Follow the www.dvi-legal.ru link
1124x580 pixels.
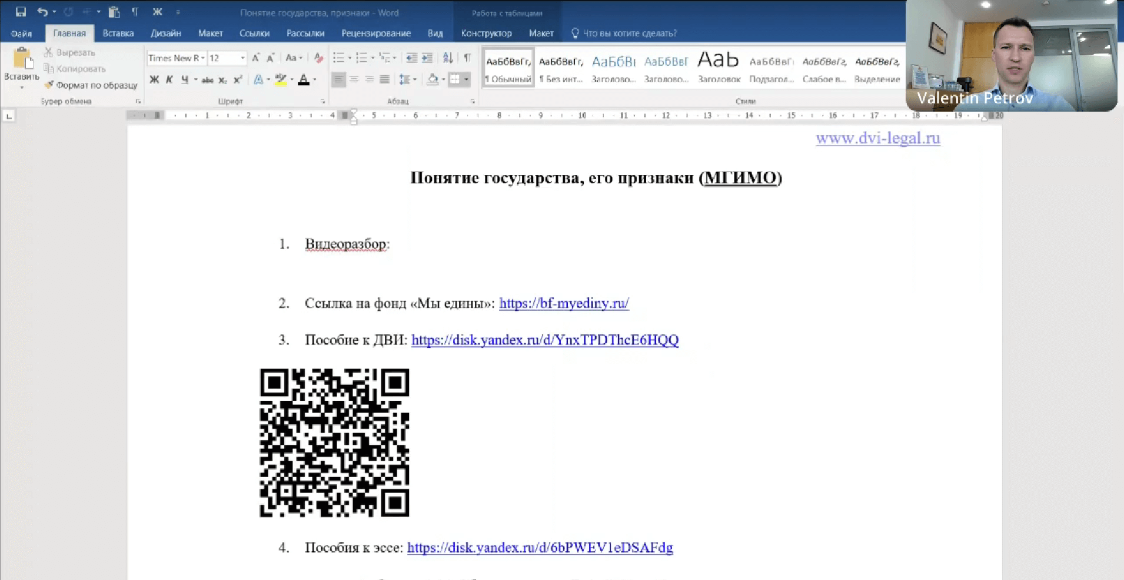tap(877, 139)
